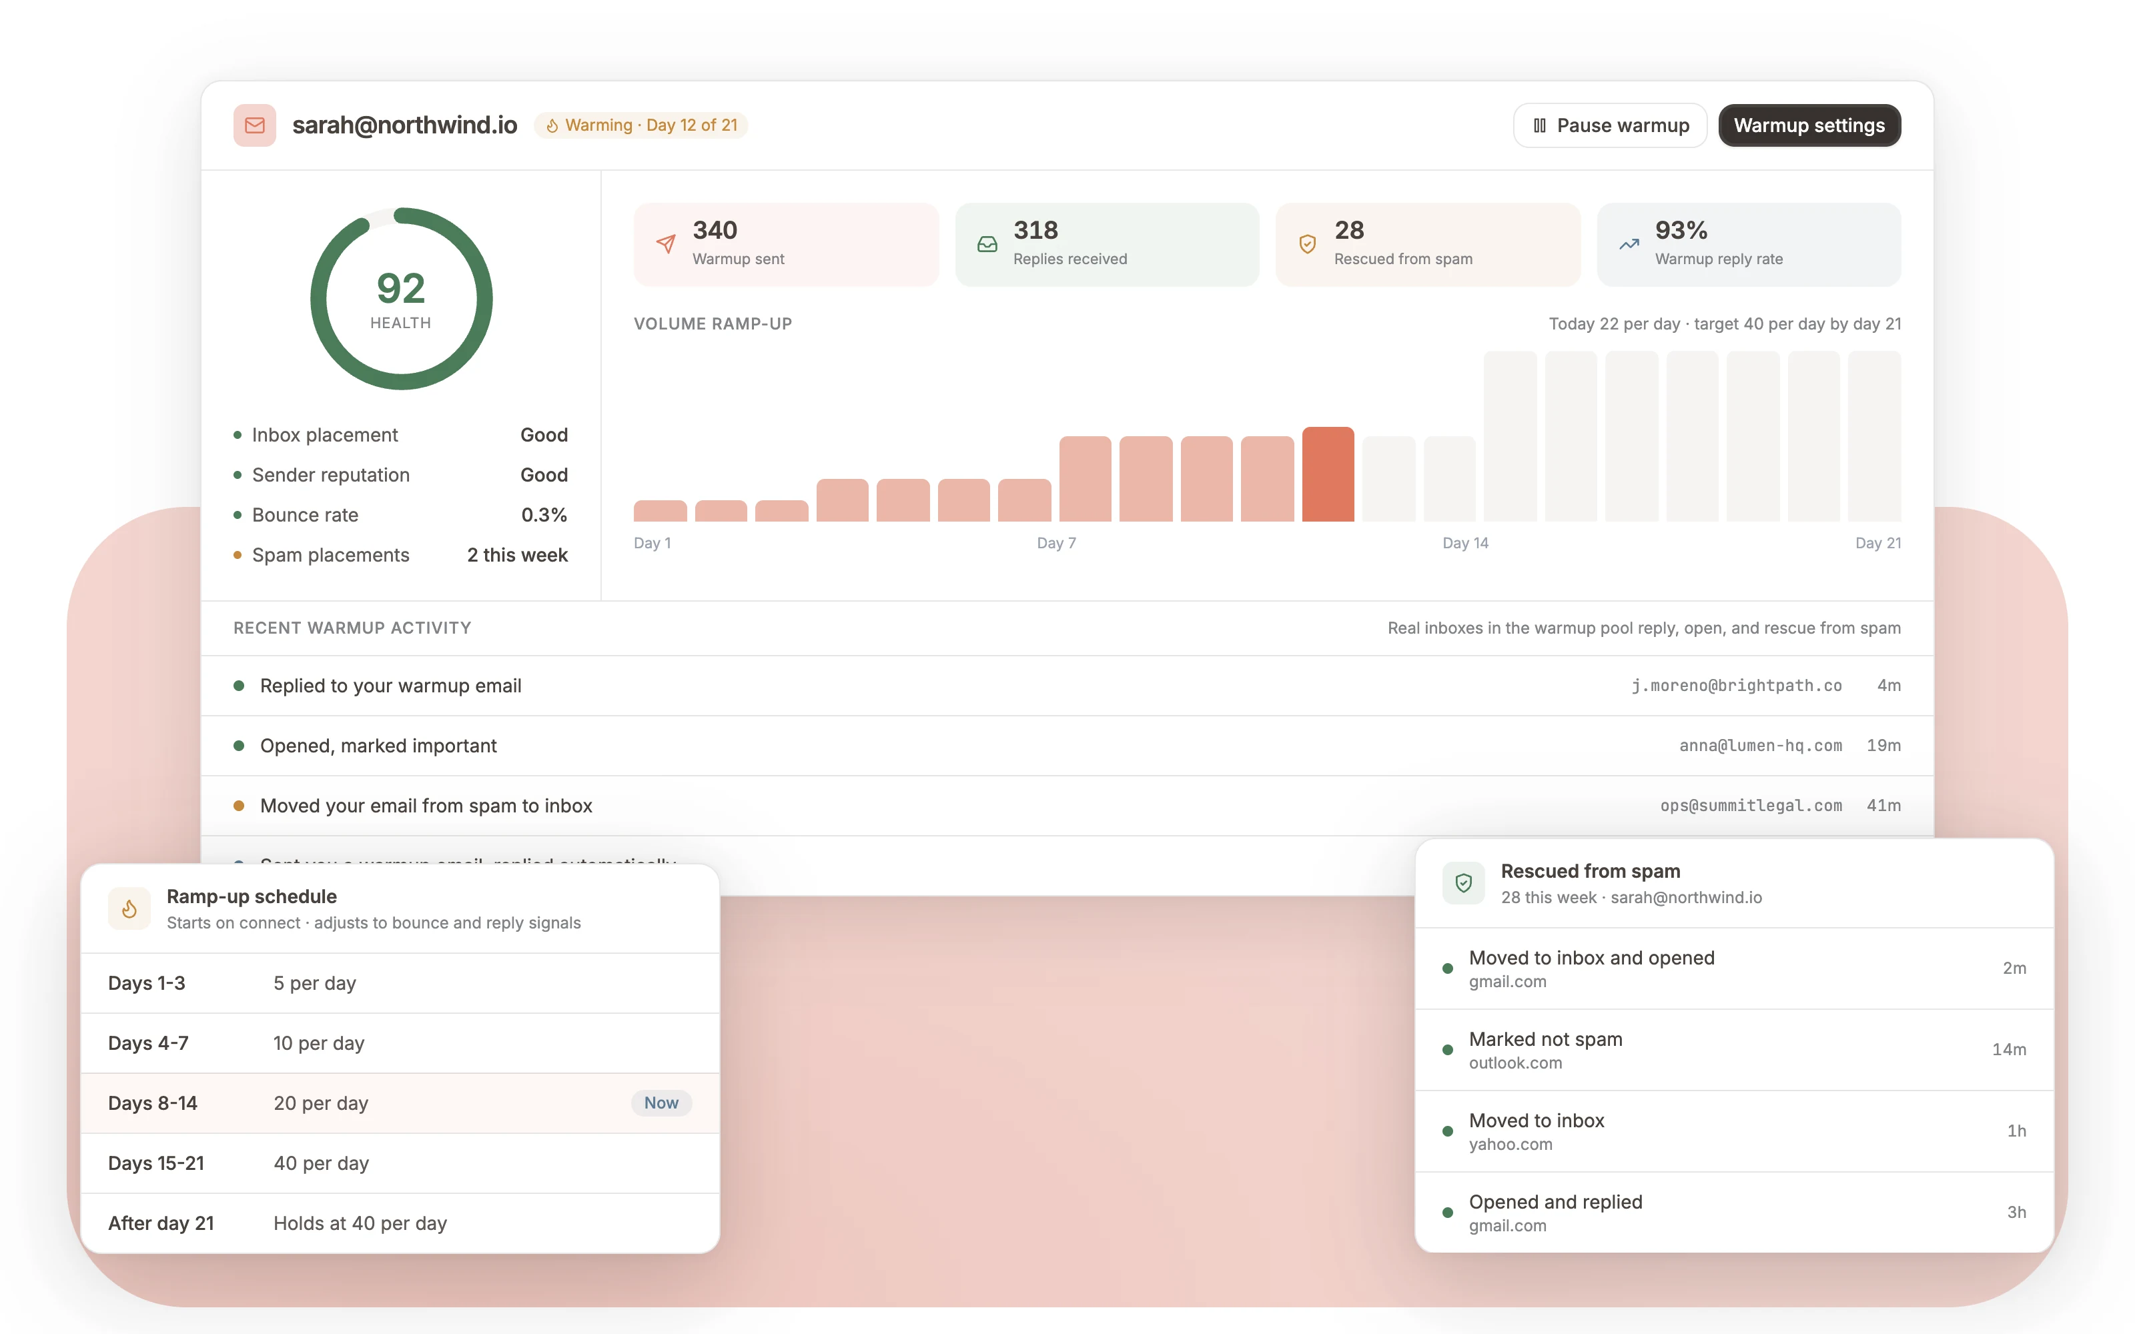This screenshot has width=2135, height=1334.
Task: Click the Inbox placement row
Action: coord(400,435)
